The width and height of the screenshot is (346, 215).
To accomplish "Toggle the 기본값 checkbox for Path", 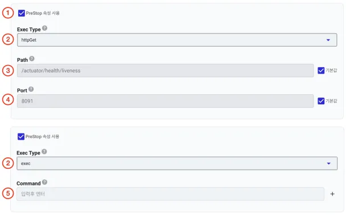I will click(x=321, y=71).
